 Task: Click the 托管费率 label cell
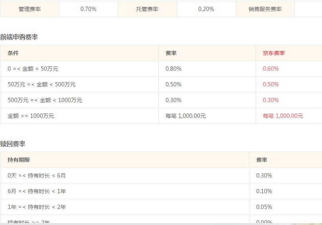pyautogui.click(x=147, y=9)
